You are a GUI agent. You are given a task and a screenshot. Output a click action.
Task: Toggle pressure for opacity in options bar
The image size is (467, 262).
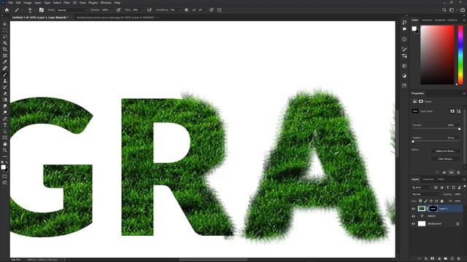[x=118, y=9]
